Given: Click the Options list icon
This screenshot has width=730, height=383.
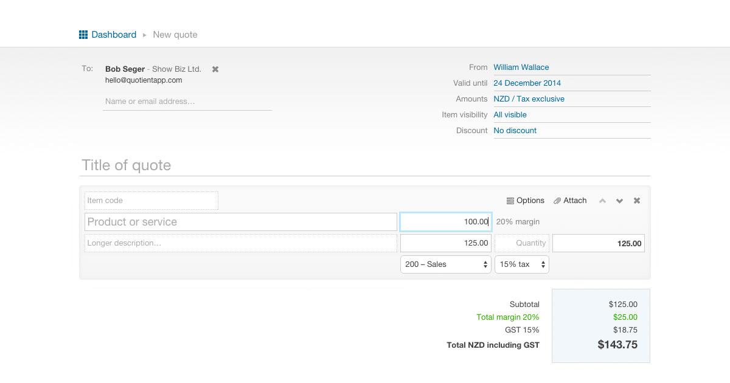Looking at the screenshot, I should (x=510, y=201).
